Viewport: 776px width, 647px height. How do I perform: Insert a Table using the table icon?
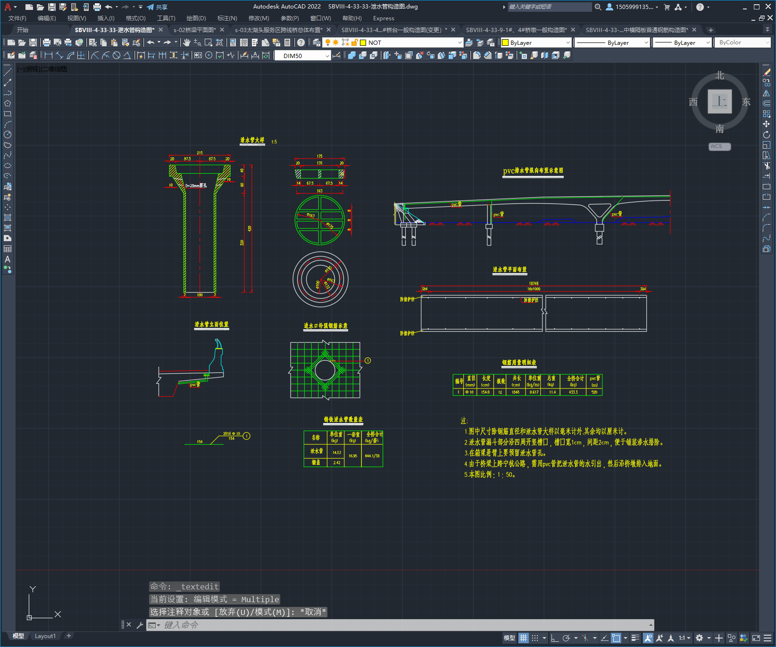[8, 249]
